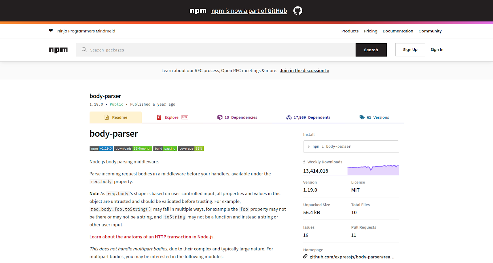Open the Readme tab
The height and width of the screenshot is (263, 493).
click(116, 117)
